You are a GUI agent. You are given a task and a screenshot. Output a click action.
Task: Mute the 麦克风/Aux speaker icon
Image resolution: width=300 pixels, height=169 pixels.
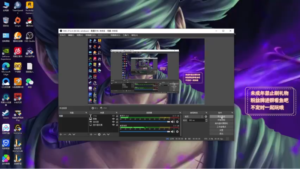point(173,122)
